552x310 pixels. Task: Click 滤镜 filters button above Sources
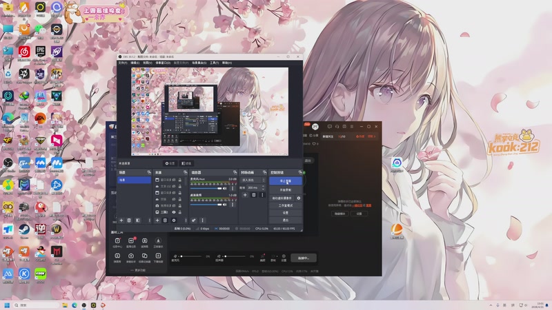pos(186,163)
